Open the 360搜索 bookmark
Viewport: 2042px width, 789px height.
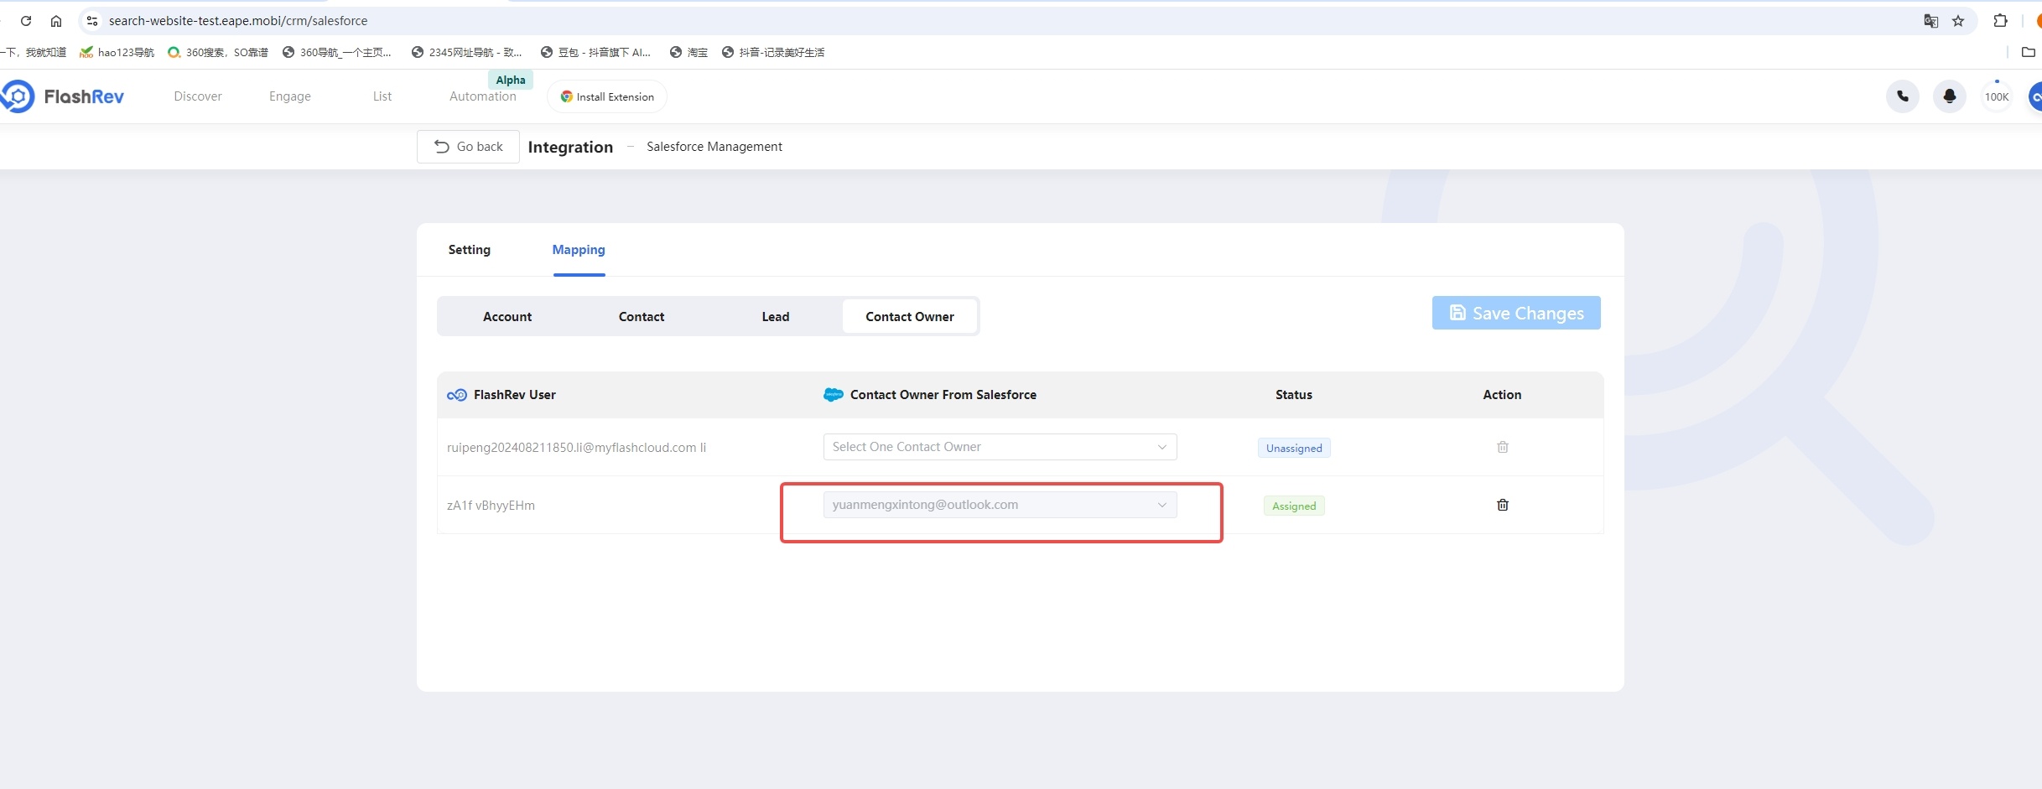click(x=218, y=52)
